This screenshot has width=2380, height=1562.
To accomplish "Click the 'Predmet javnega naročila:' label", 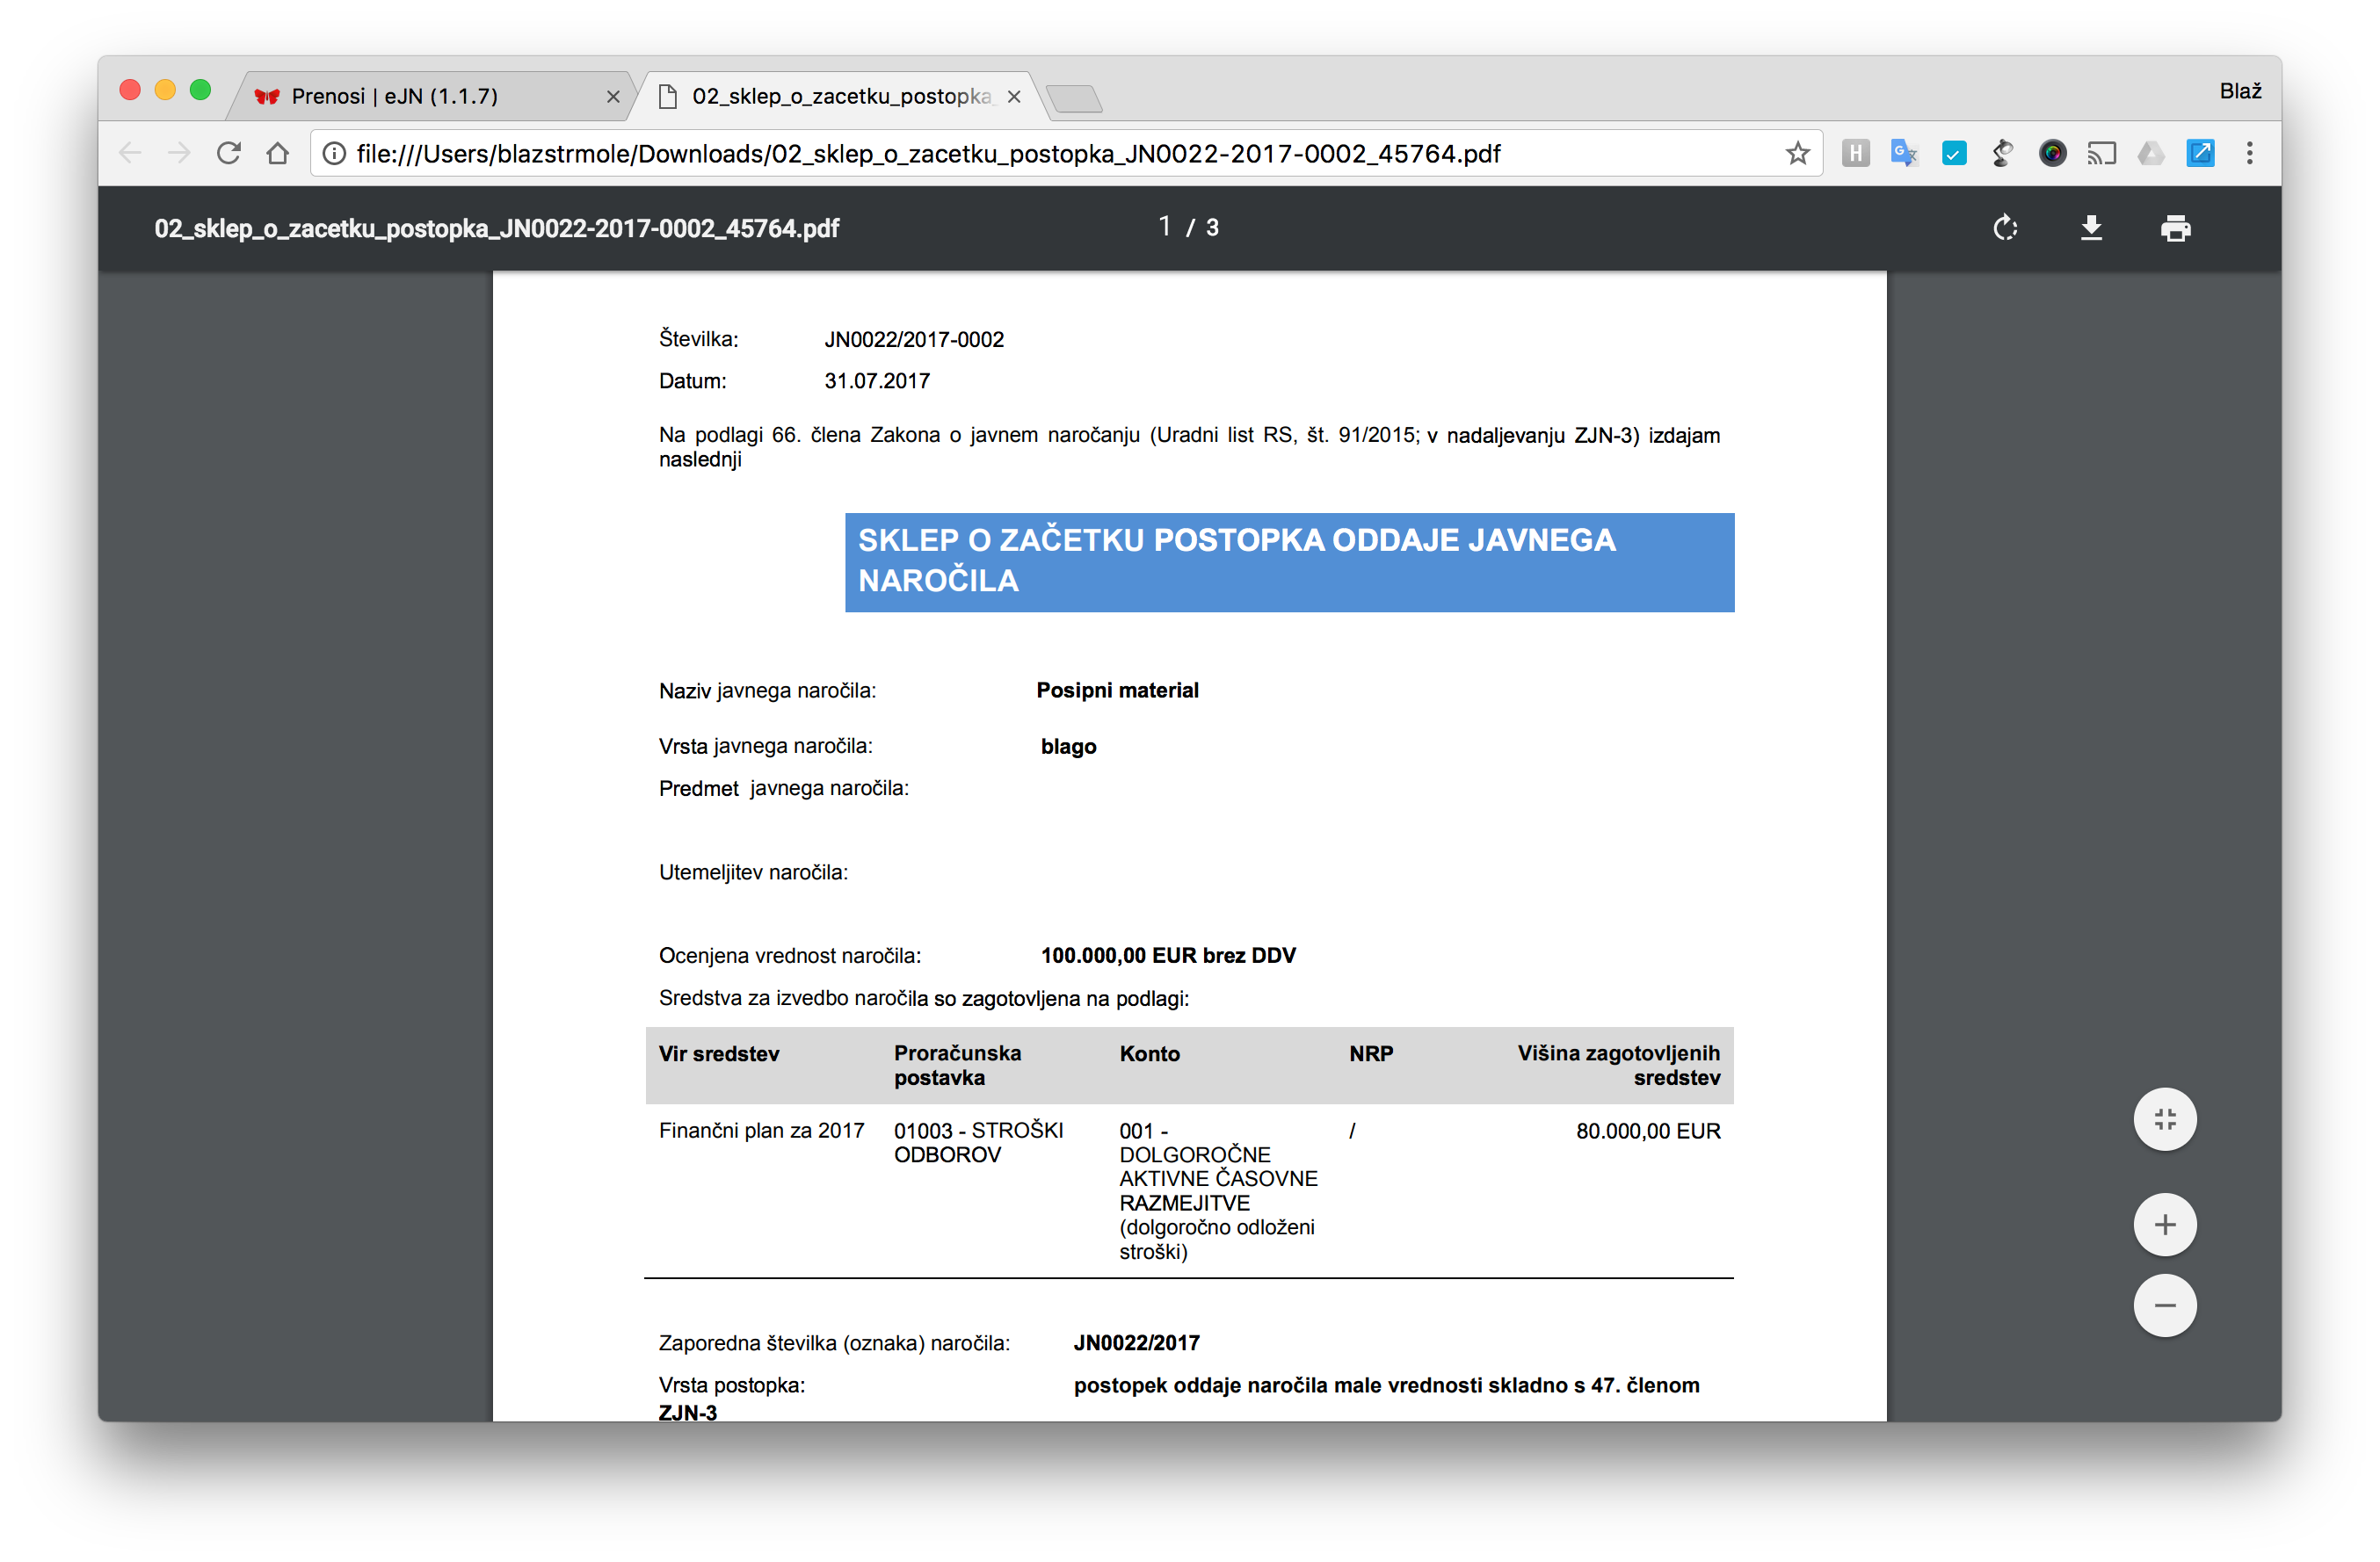I will [783, 789].
